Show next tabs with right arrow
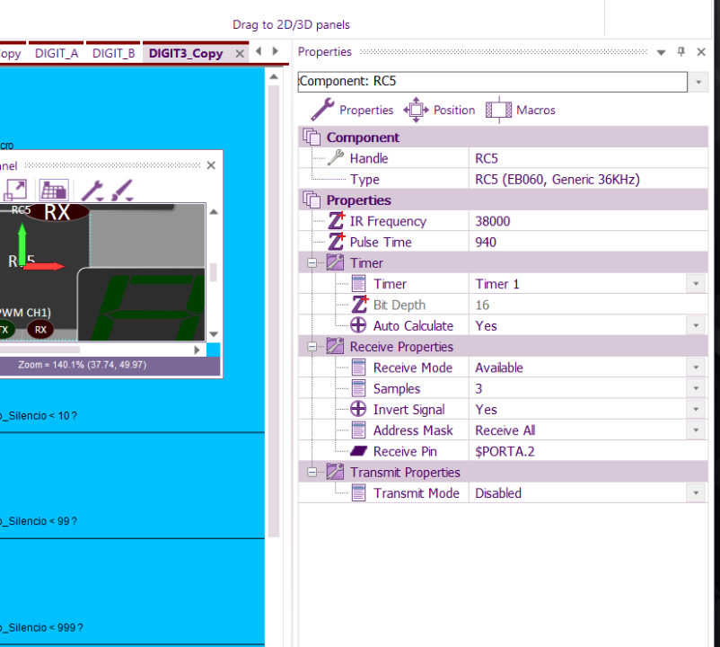Image resolution: width=720 pixels, height=647 pixels. (276, 51)
